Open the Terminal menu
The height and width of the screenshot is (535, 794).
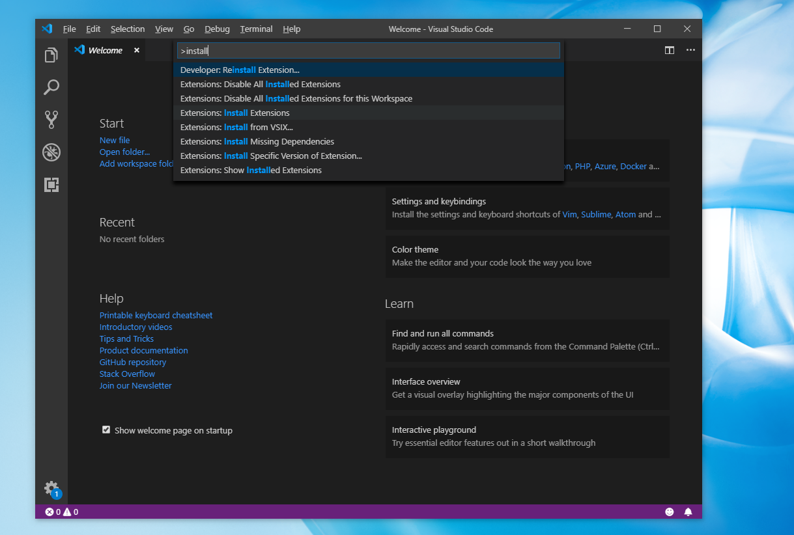click(x=256, y=29)
